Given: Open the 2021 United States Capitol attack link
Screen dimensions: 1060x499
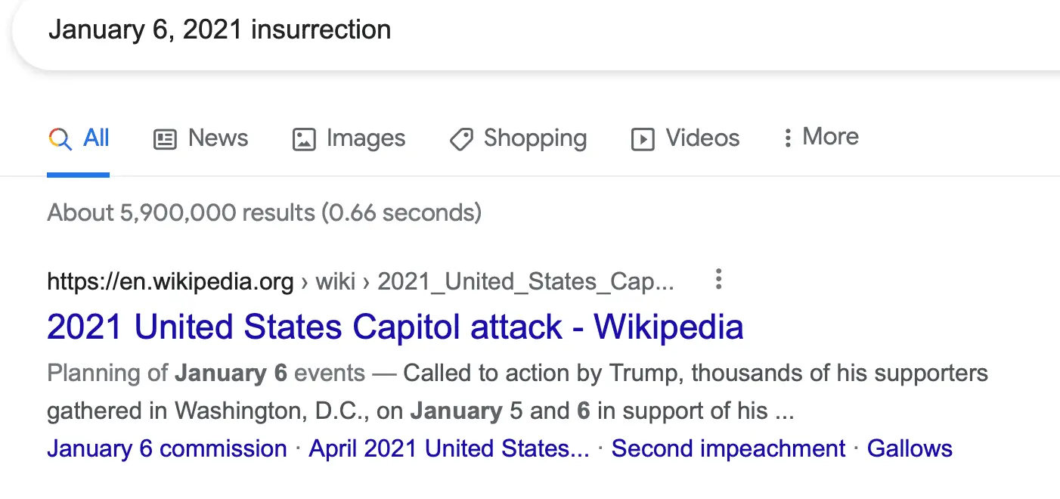Looking at the screenshot, I should pos(395,327).
